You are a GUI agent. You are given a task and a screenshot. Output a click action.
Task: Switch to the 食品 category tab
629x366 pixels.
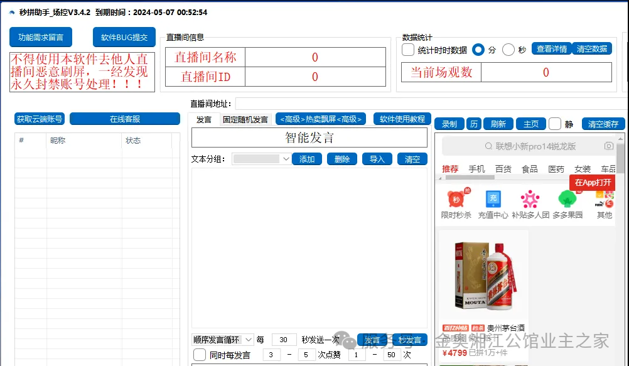click(x=529, y=169)
